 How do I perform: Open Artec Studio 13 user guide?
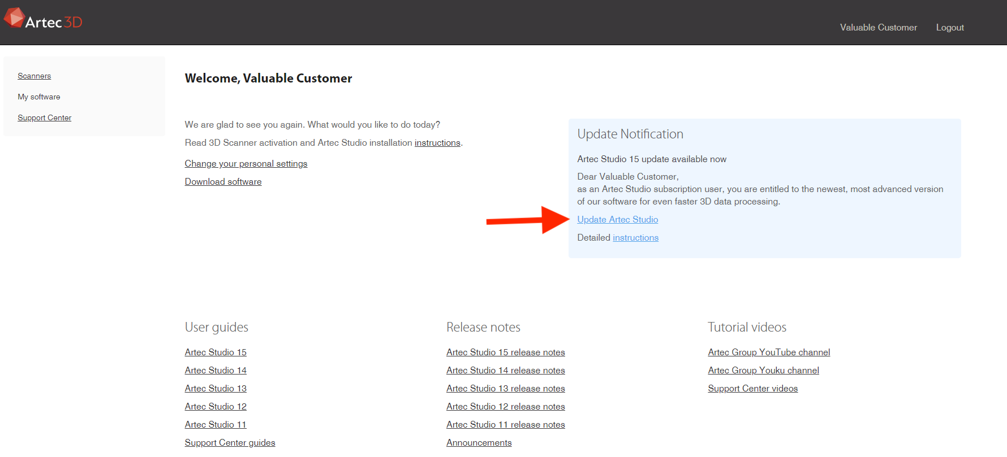[x=216, y=389]
